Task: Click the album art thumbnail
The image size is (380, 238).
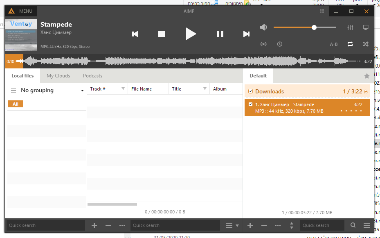Action: pos(21,35)
